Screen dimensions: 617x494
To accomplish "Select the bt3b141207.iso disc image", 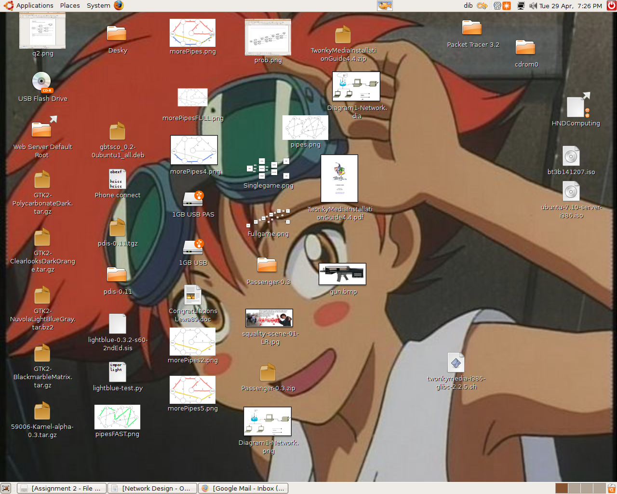I will [x=571, y=156].
